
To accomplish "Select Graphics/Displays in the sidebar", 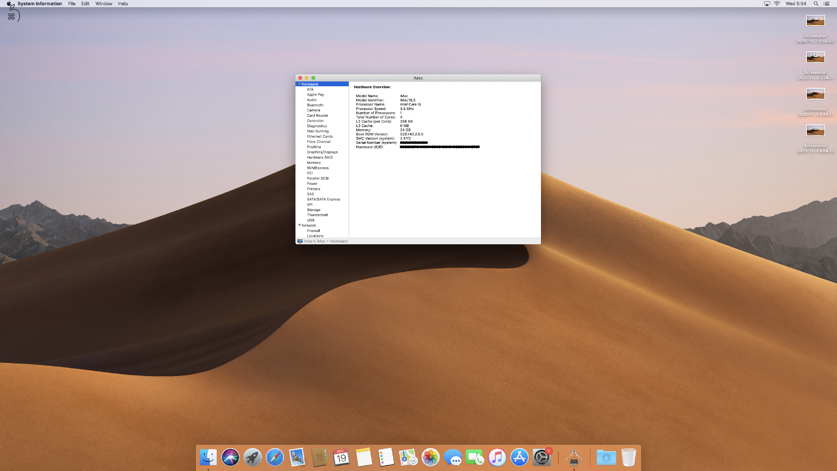I will coord(322,152).
